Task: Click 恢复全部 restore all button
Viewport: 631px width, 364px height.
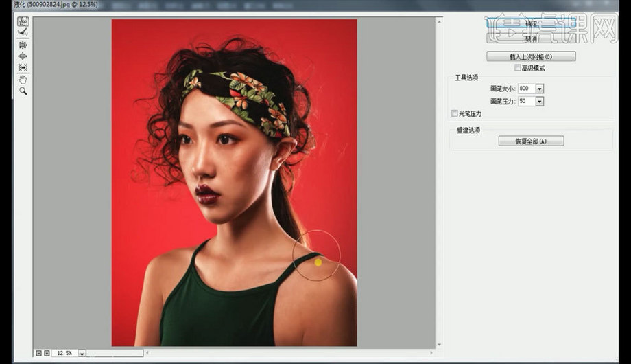Action: 531,141
